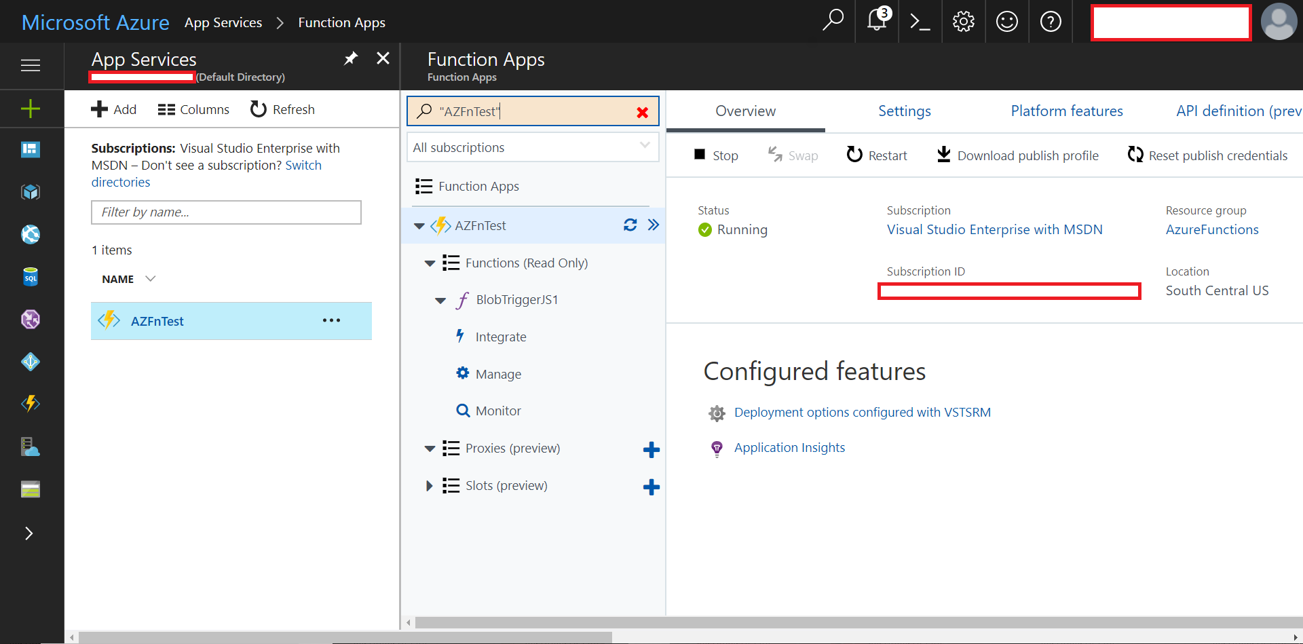Click the green plus New resource icon
The width and height of the screenshot is (1303, 644).
click(x=31, y=109)
